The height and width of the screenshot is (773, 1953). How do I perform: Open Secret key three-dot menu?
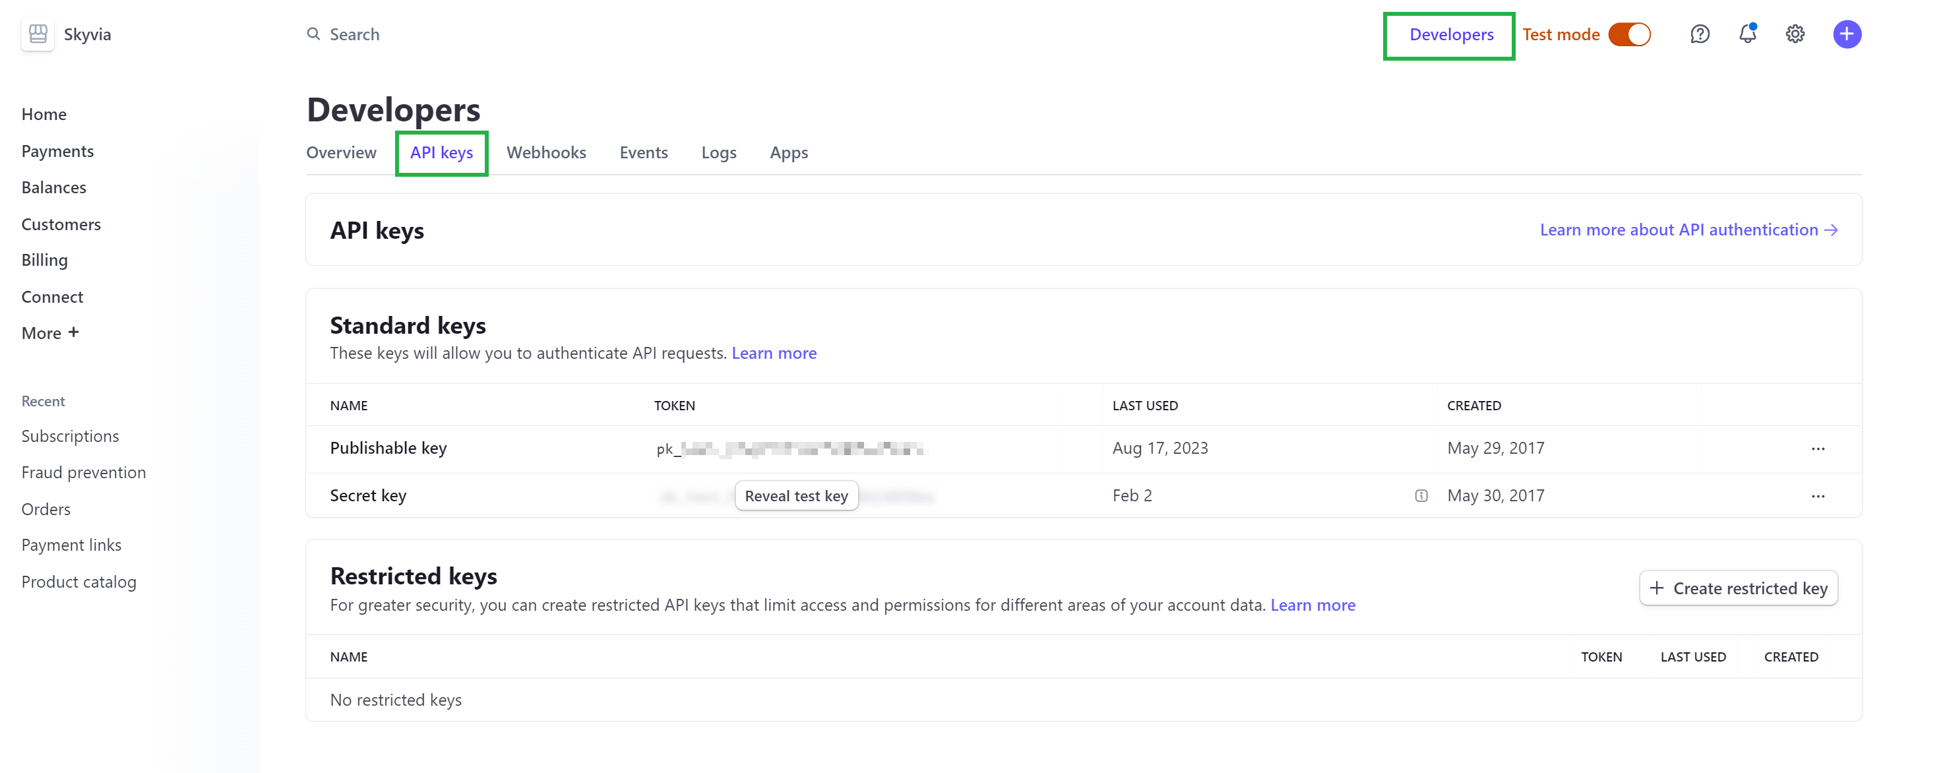tap(1817, 497)
